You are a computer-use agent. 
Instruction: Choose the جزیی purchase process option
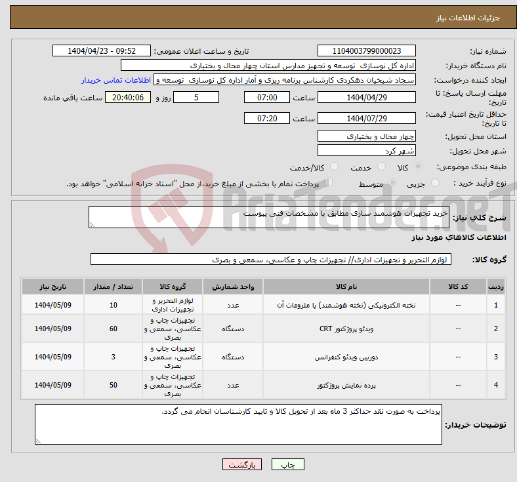click(435, 183)
